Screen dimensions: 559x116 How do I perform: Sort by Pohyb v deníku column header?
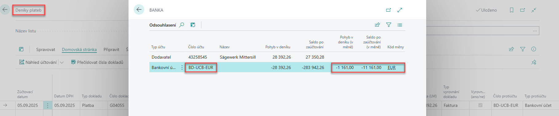click(278, 47)
